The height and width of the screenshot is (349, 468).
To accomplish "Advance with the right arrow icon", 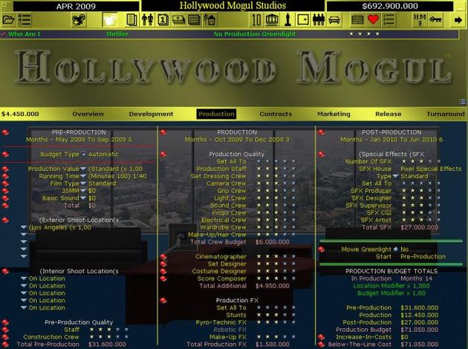I will [458, 20].
